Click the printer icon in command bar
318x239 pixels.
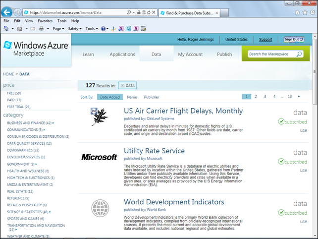click(42, 29)
